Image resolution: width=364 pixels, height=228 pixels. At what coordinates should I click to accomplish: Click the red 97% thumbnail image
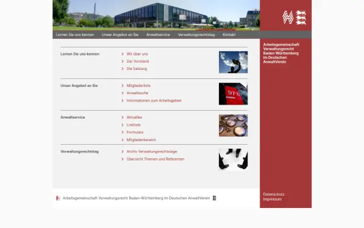(x=233, y=94)
